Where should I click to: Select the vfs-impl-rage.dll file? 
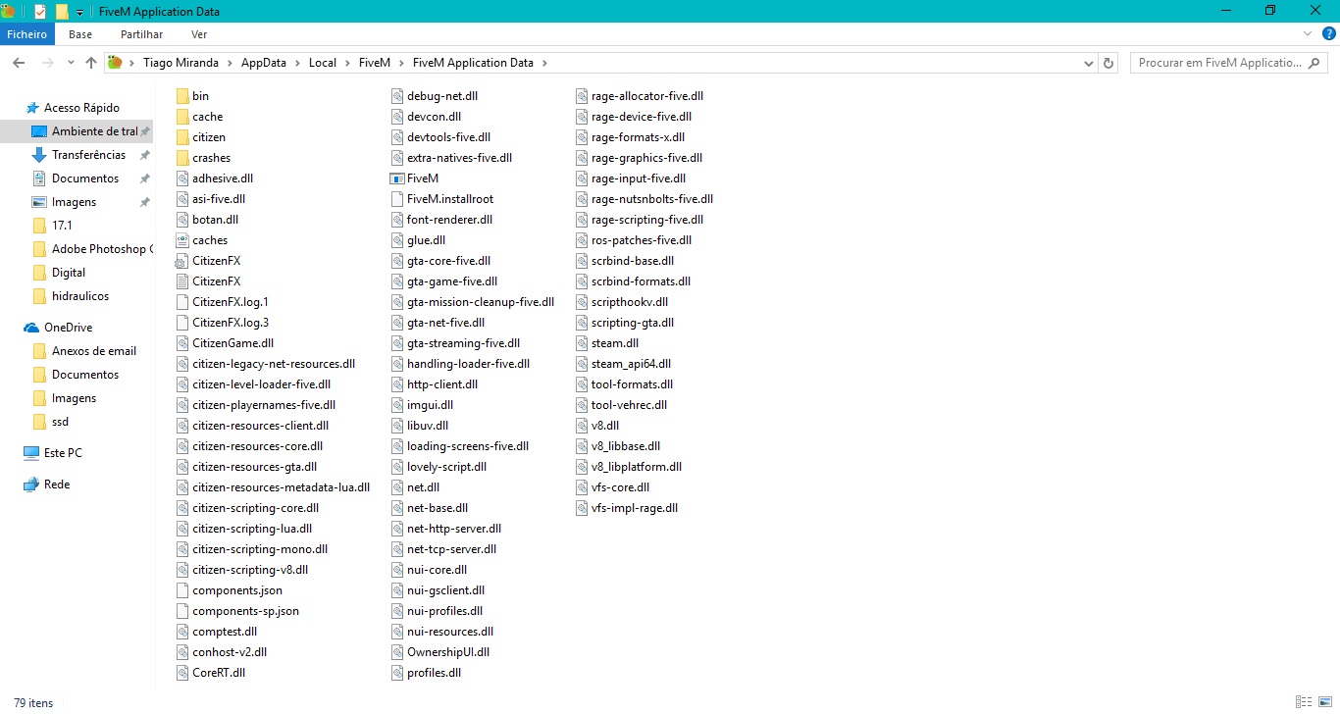coord(627,508)
